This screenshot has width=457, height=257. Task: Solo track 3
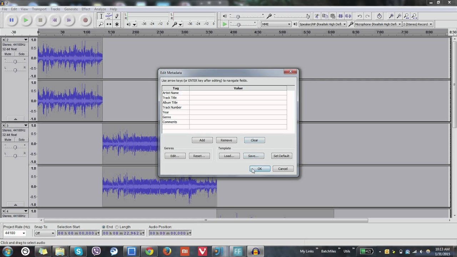(21, 140)
